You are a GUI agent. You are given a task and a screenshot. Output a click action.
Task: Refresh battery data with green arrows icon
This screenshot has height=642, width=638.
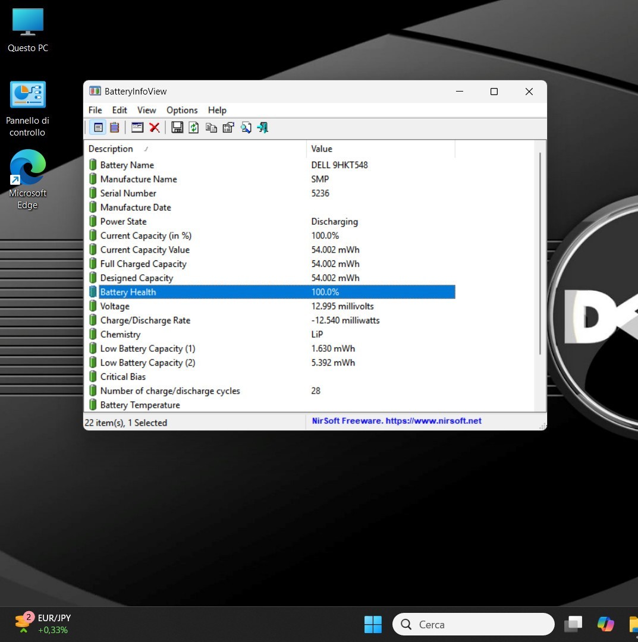pos(194,128)
